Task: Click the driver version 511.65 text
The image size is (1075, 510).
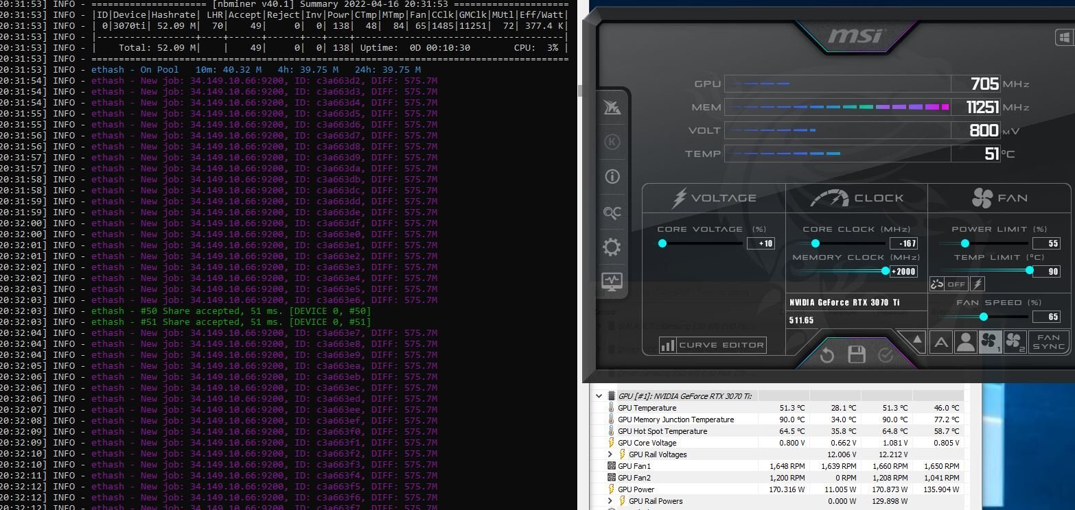Action: [801, 320]
